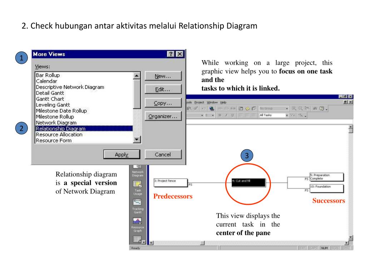Click the Center alignment toolbar icon
366x275 pixels.
coord(247,115)
